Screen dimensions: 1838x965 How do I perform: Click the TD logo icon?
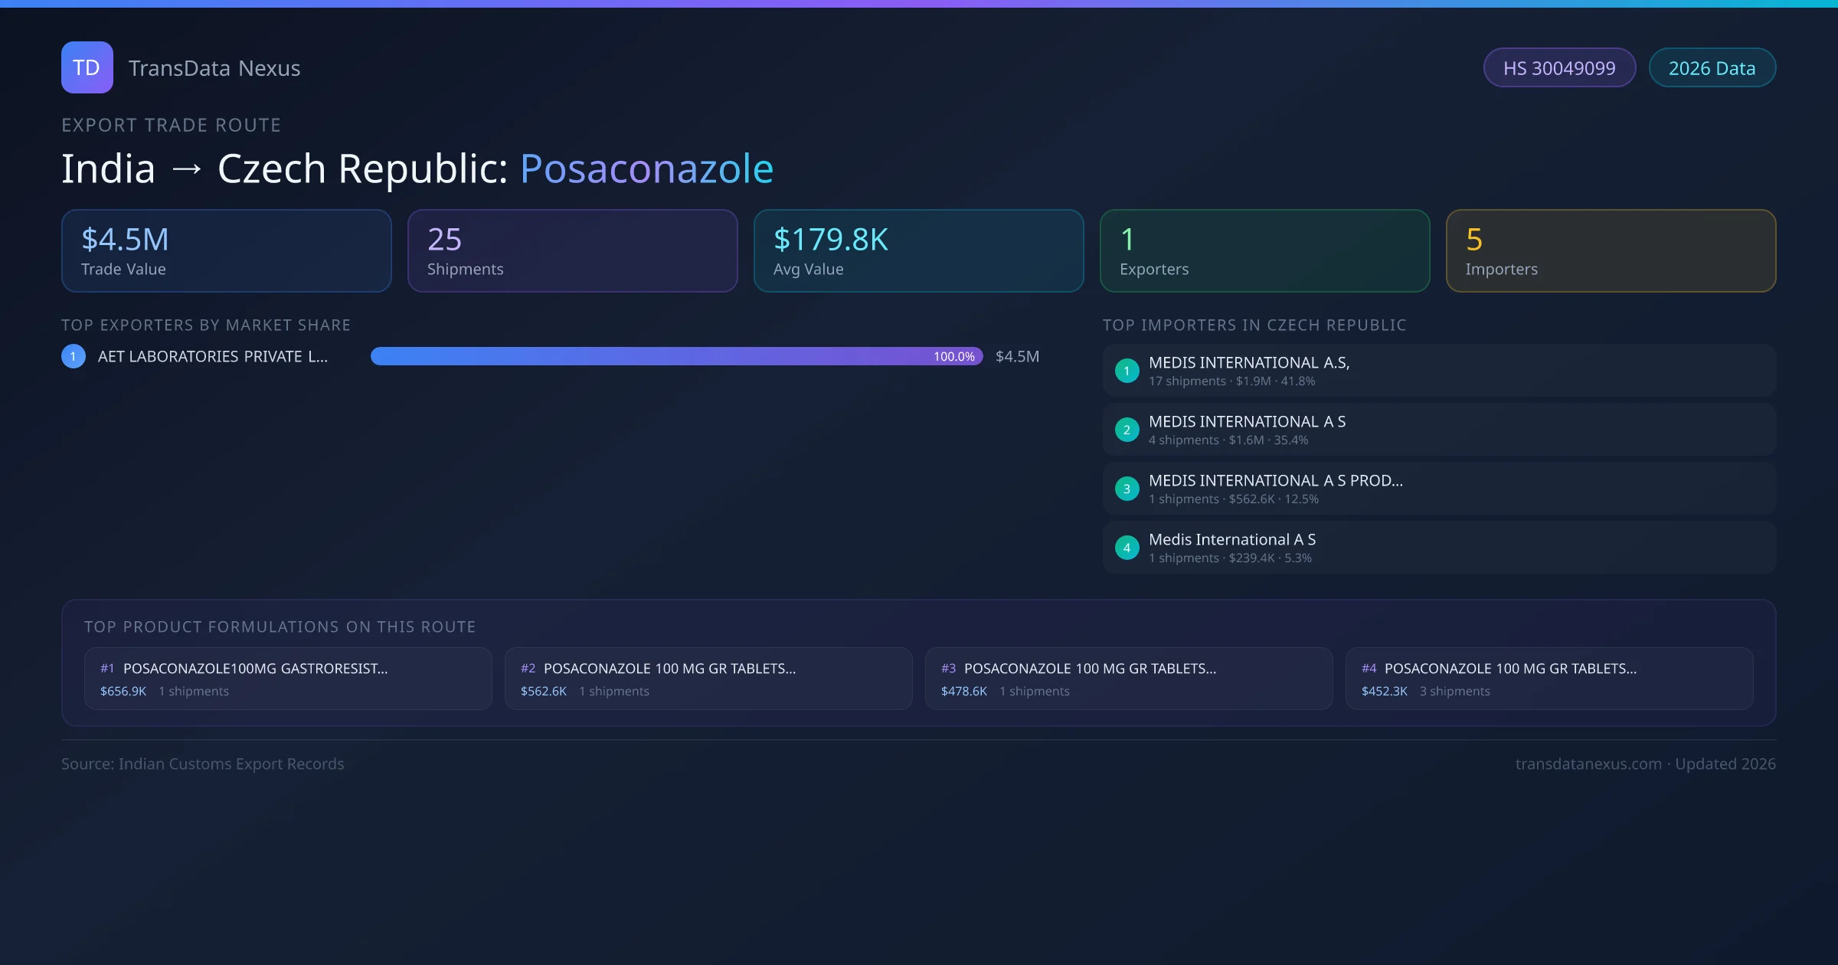pos(87,67)
